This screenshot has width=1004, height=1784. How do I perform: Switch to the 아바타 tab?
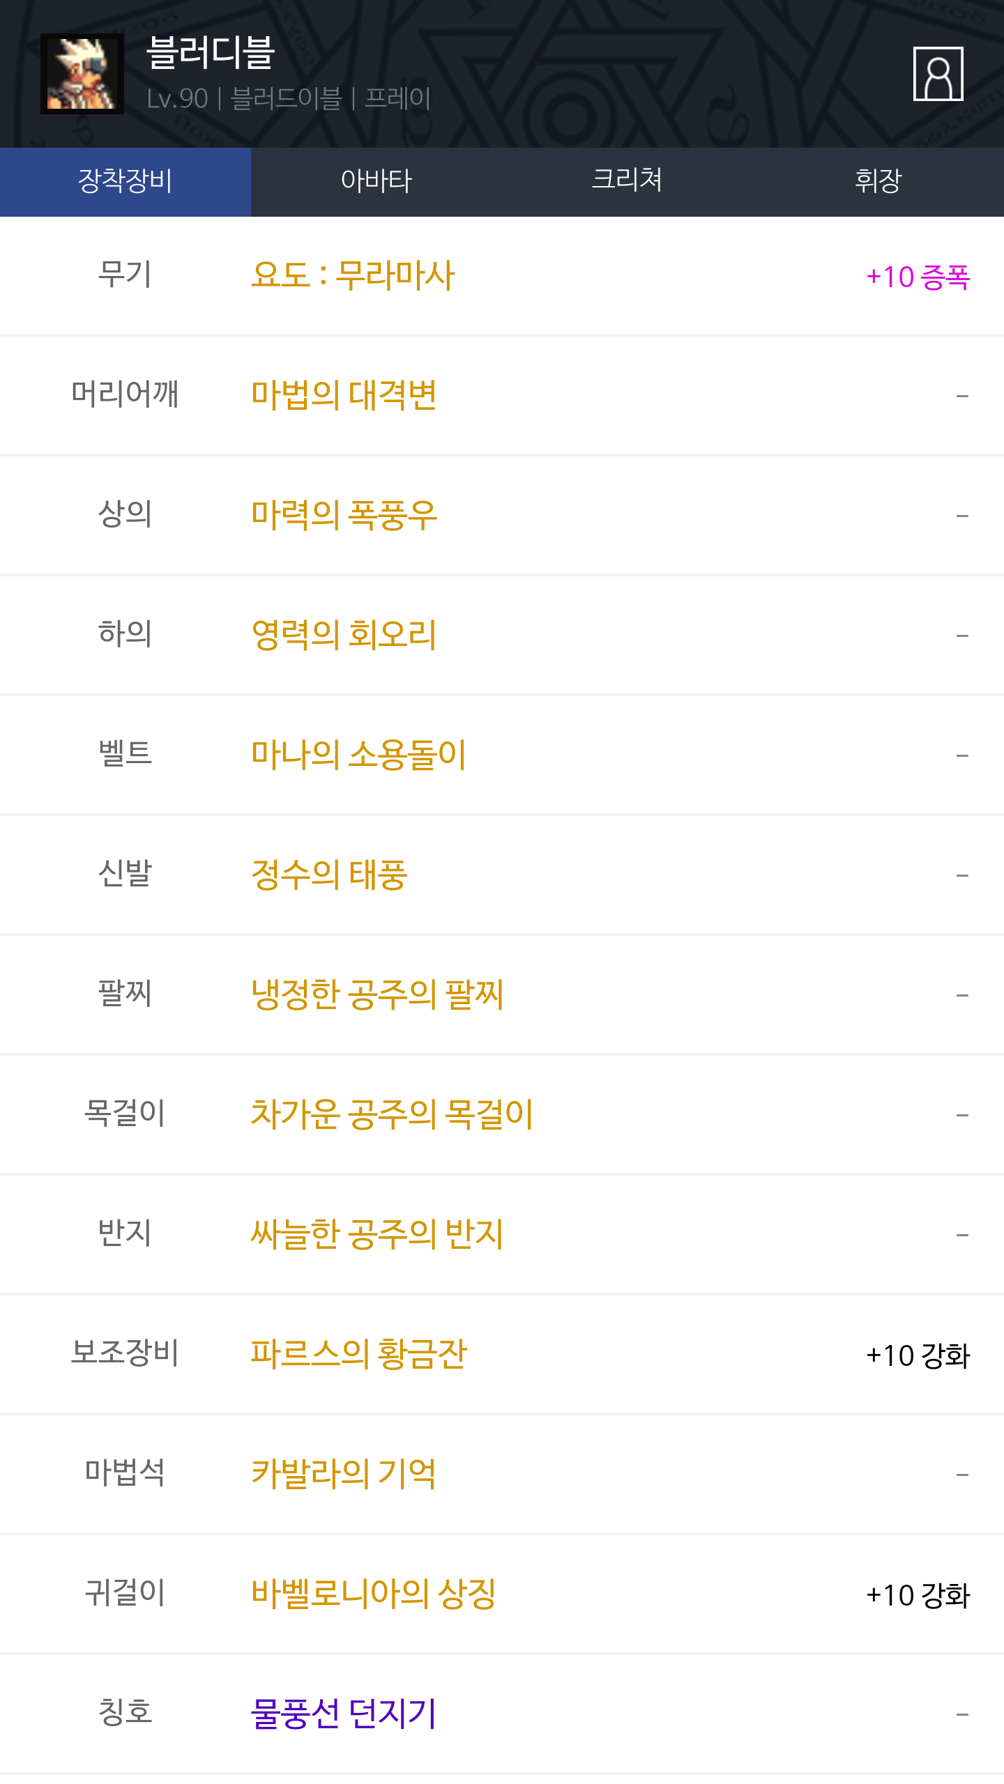(376, 181)
